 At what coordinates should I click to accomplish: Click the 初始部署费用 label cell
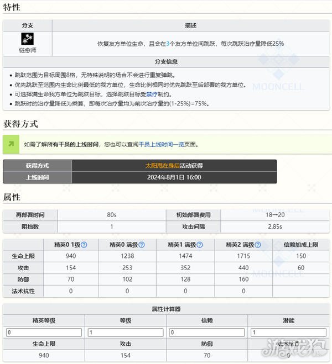pos(194,215)
